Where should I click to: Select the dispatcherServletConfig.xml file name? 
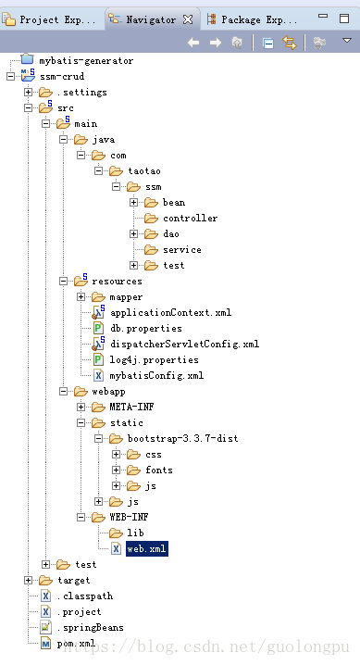[184, 344]
